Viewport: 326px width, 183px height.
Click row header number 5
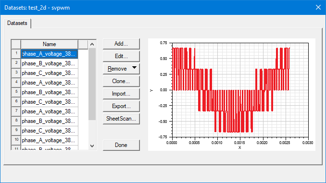16,92
